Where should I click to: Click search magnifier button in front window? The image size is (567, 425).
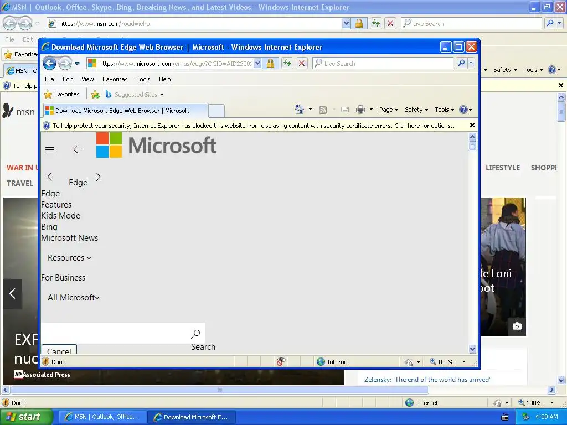[461, 64]
